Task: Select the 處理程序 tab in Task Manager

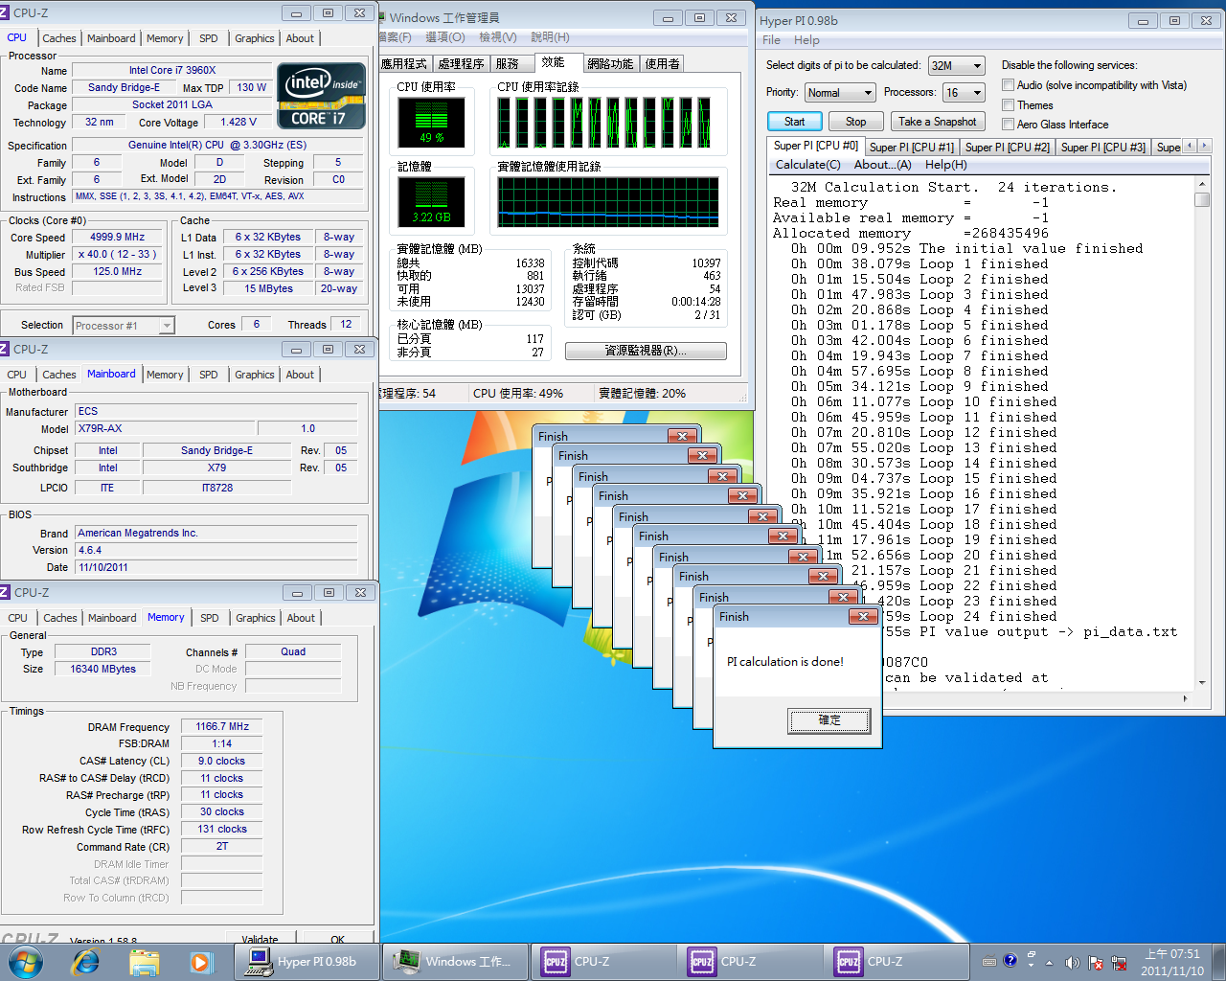Action: pos(461,63)
